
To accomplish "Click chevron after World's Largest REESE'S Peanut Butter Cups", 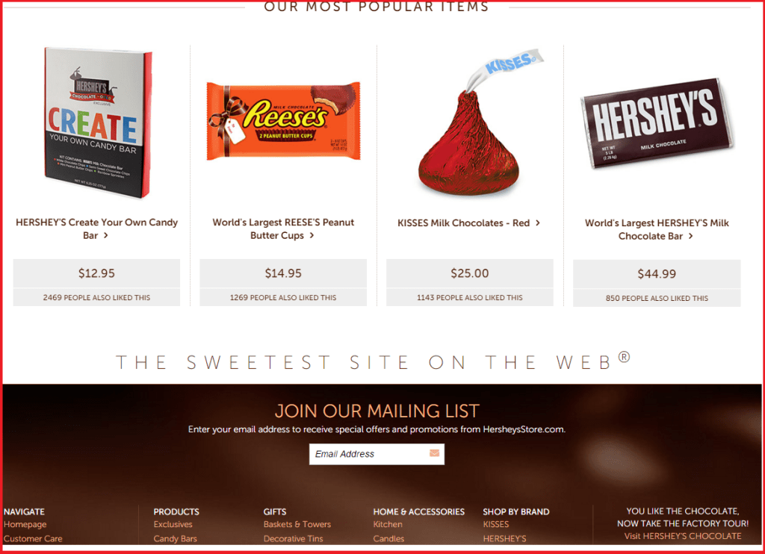I will click(x=312, y=235).
